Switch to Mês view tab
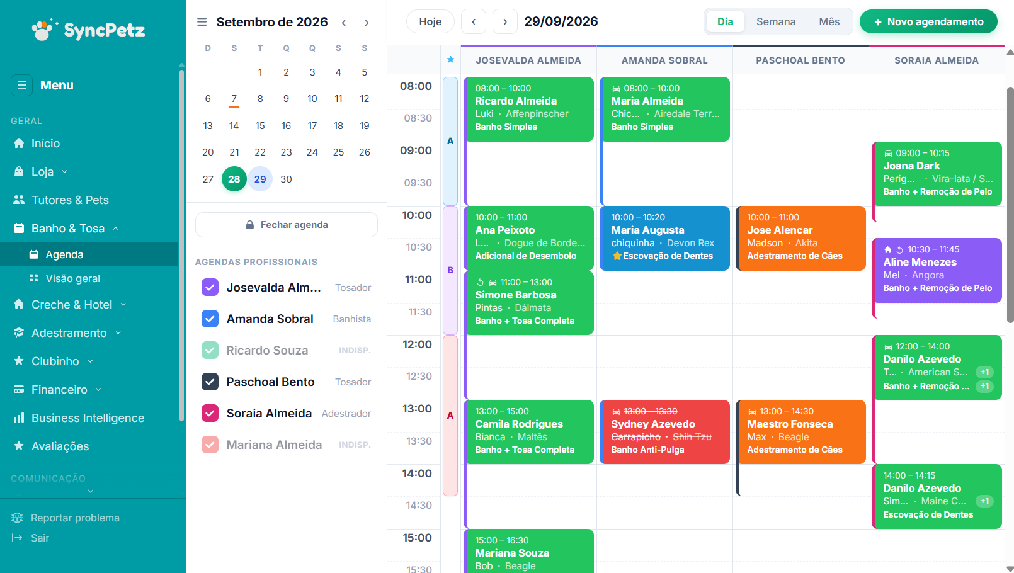The height and width of the screenshot is (573, 1014). (x=829, y=21)
